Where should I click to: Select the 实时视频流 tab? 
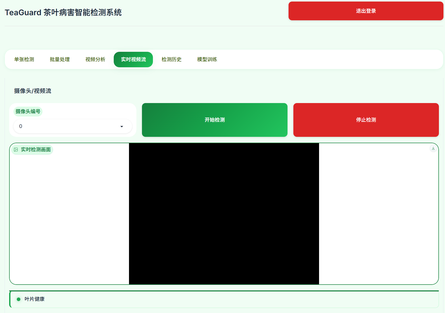tap(133, 59)
